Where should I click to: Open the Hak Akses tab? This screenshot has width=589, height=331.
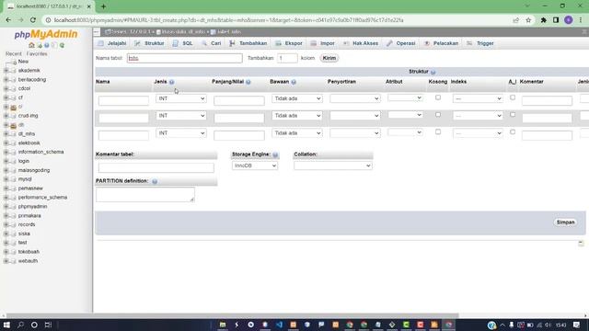(360, 43)
